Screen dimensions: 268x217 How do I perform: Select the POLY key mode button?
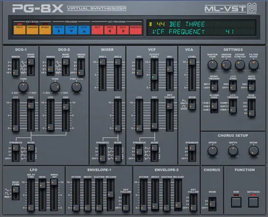[x=19, y=30]
